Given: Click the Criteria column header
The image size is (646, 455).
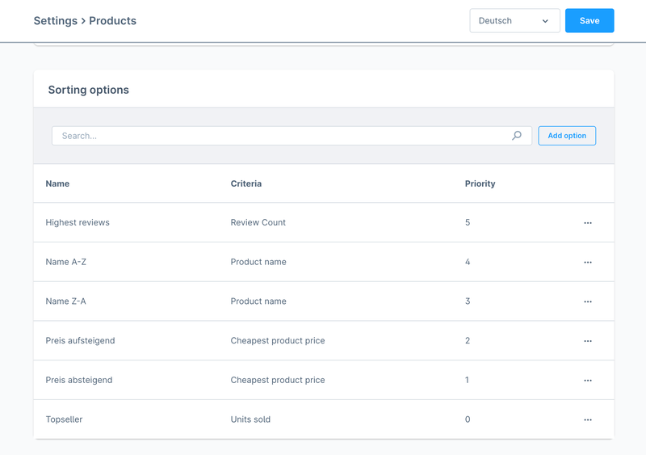Looking at the screenshot, I should tap(245, 183).
